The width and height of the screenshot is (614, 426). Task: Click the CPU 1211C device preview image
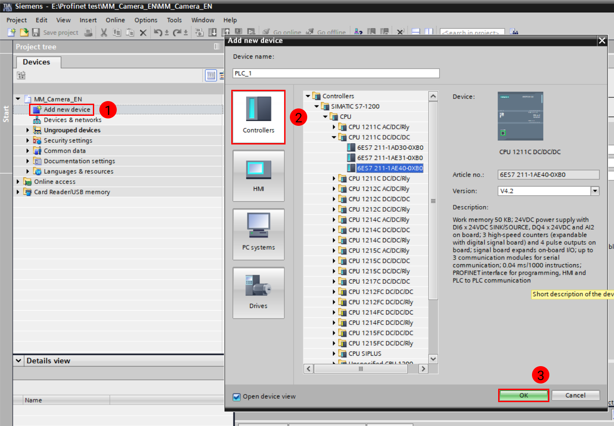click(x=520, y=116)
